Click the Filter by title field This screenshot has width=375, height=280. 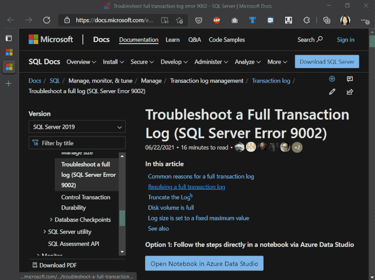(x=77, y=143)
